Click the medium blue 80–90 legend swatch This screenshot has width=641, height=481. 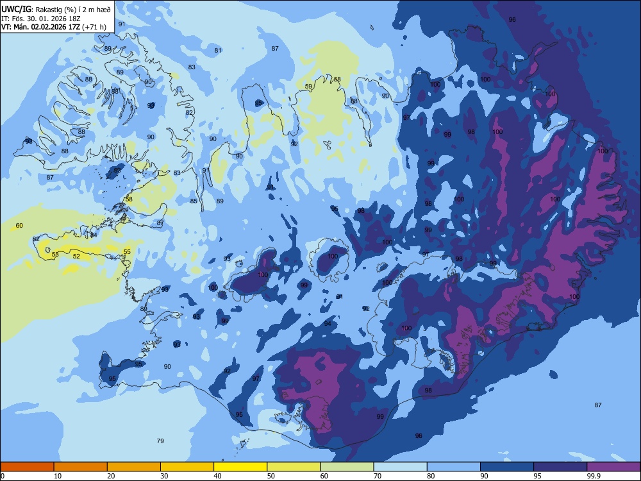454,467
